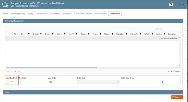Image resolution: width=188 pixels, height=102 pixels.
Task: Filter the Displ... column
Action: point(112,34)
